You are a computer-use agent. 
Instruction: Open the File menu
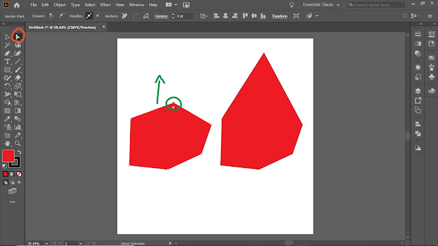click(x=34, y=5)
